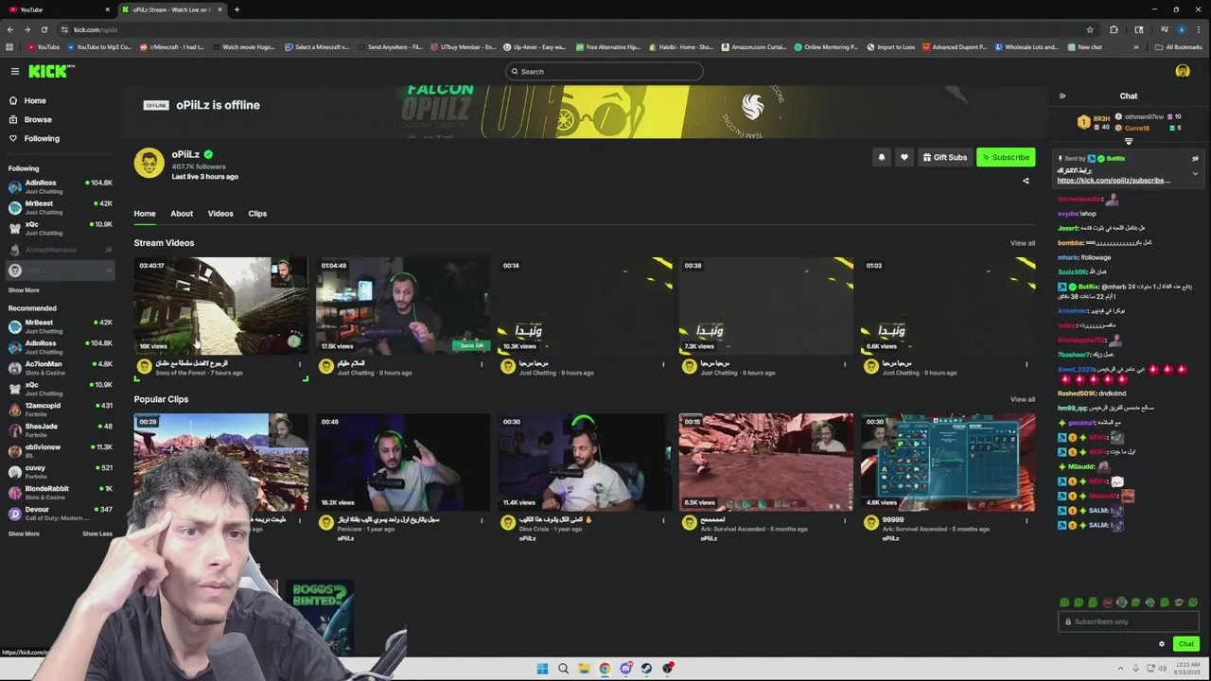This screenshot has width=1211, height=681.
Task: Expand Recommended list with Show More
Action: pyautogui.click(x=24, y=533)
